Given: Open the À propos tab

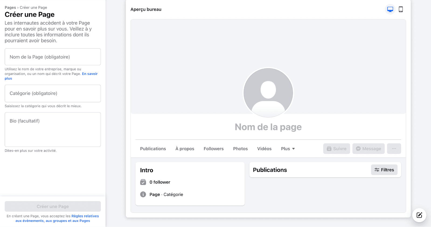Looking at the screenshot, I should pyautogui.click(x=185, y=149).
